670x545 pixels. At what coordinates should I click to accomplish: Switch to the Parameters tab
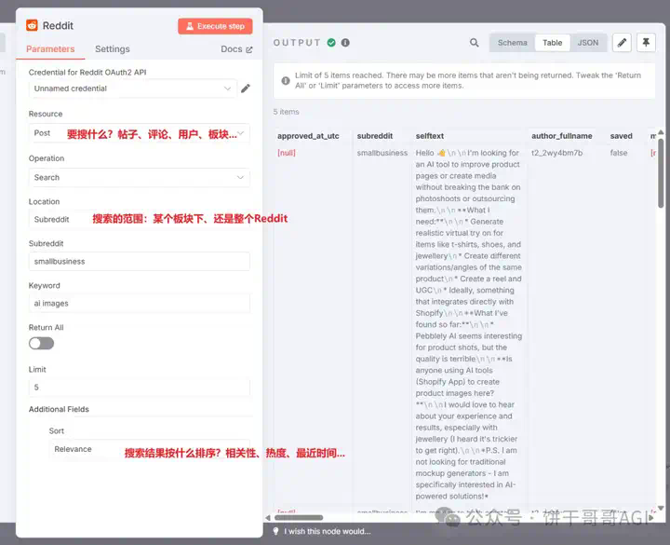(50, 49)
